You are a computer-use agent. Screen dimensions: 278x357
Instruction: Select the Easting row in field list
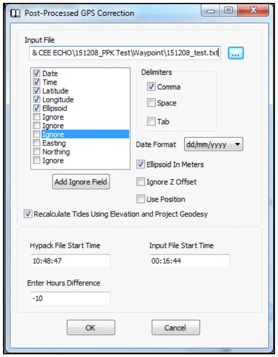click(54, 143)
